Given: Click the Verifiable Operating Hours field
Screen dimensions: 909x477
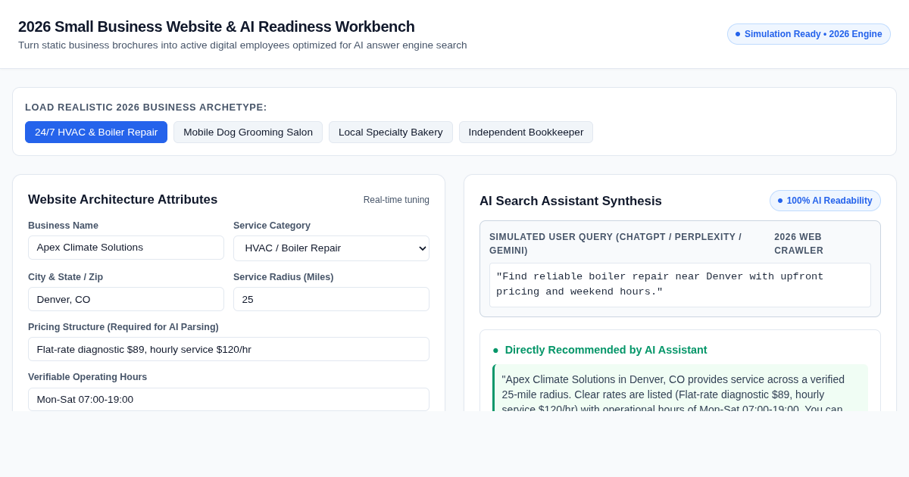Looking at the screenshot, I should coord(229,399).
